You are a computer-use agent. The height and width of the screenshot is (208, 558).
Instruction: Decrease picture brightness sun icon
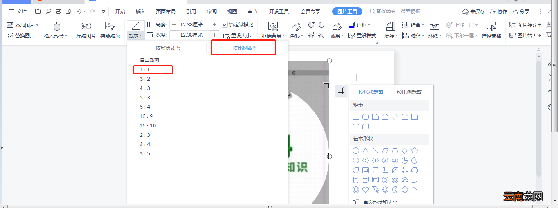click(x=322, y=36)
